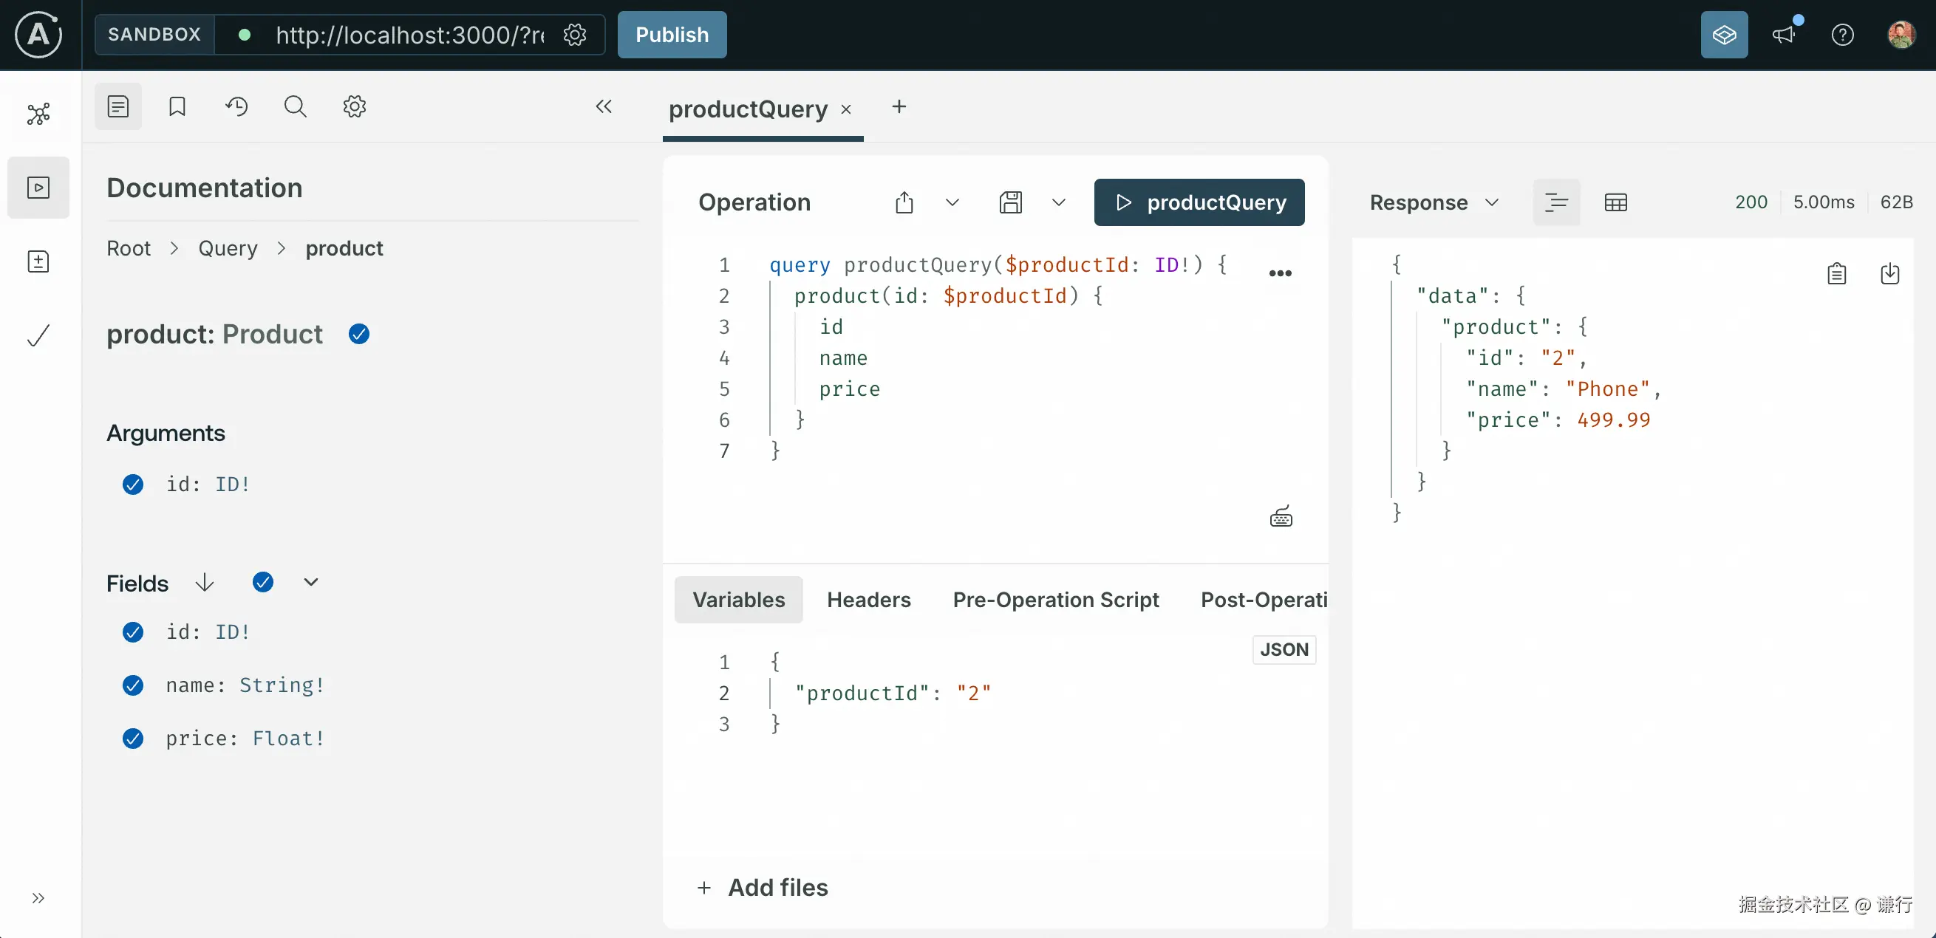1936x938 pixels.
Task: Click the localhost endpoint URL field
Action: coord(409,35)
